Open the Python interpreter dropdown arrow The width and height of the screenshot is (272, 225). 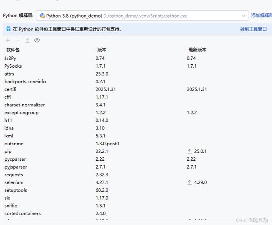(x=244, y=16)
